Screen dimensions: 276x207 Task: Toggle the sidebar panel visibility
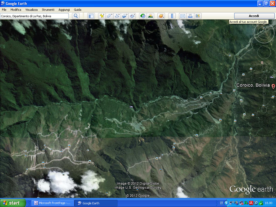tap(91, 16)
